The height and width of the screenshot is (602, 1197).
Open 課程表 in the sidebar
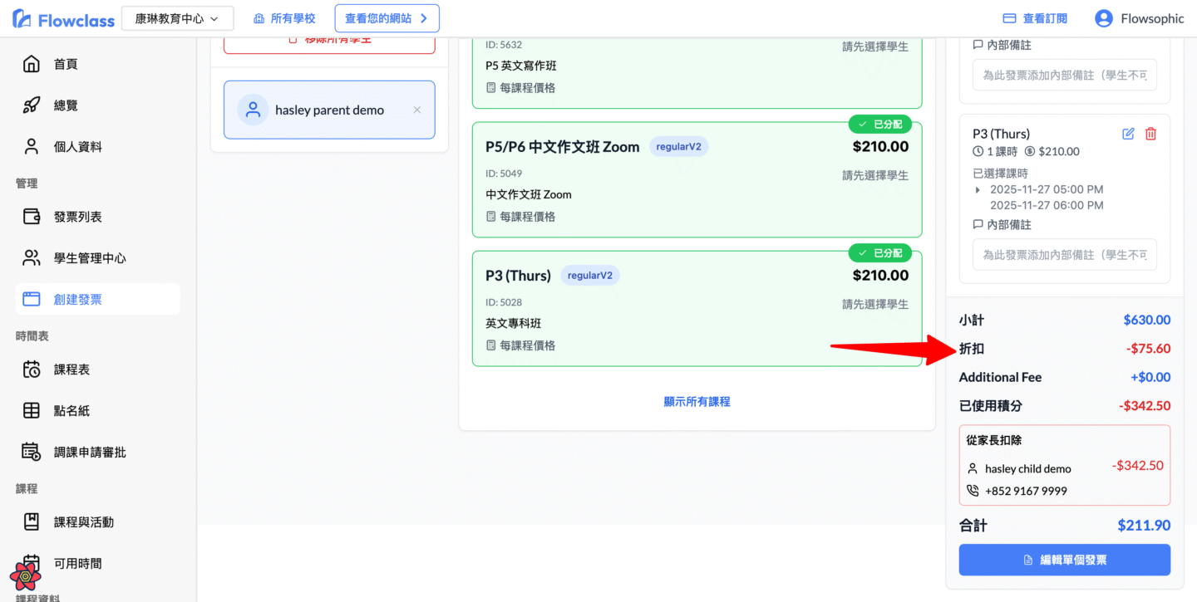[x=71, y=370]
